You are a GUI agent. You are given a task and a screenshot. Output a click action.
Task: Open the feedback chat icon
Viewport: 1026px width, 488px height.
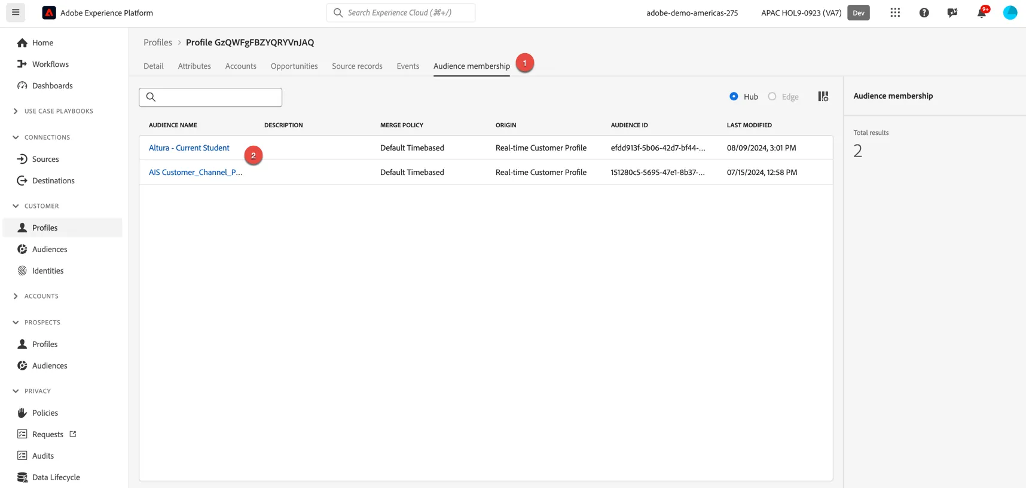(x=952, y=13)
